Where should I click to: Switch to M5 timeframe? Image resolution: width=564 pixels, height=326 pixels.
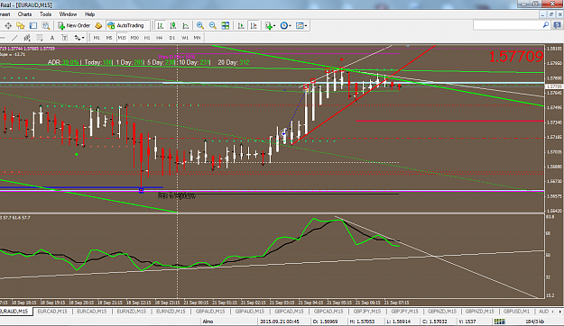pyautogui.click(x=109, y=38)
